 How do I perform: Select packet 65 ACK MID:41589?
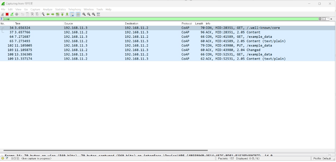[167, 41]
